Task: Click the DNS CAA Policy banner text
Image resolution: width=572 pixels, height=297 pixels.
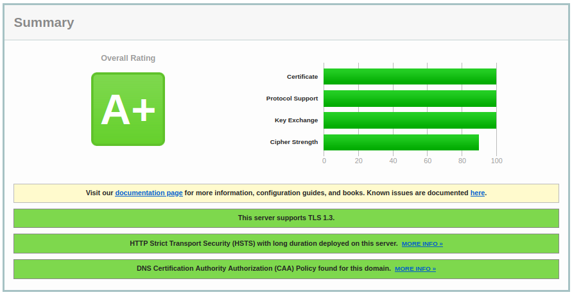Action: (264, 269)
